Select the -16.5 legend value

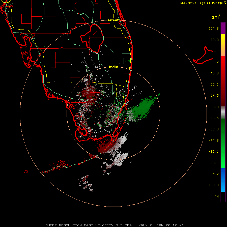pyautogui.click(x=214, y=118)
